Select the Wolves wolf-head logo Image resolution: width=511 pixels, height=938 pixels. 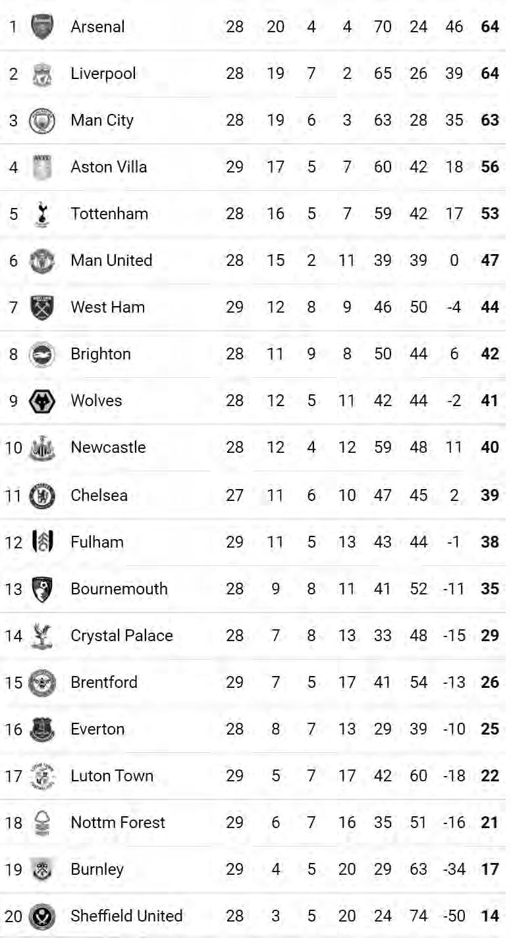[x=42, y=401]
